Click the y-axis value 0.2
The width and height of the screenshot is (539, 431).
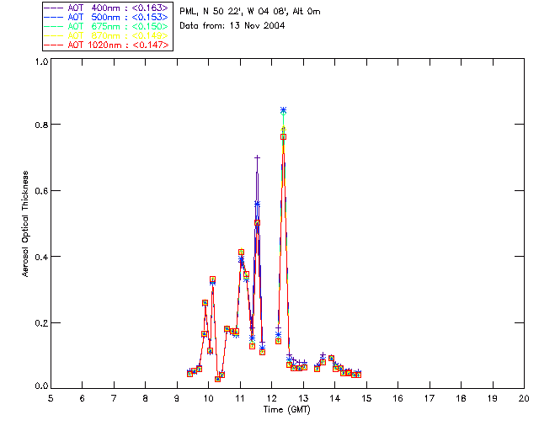point(41,323)
